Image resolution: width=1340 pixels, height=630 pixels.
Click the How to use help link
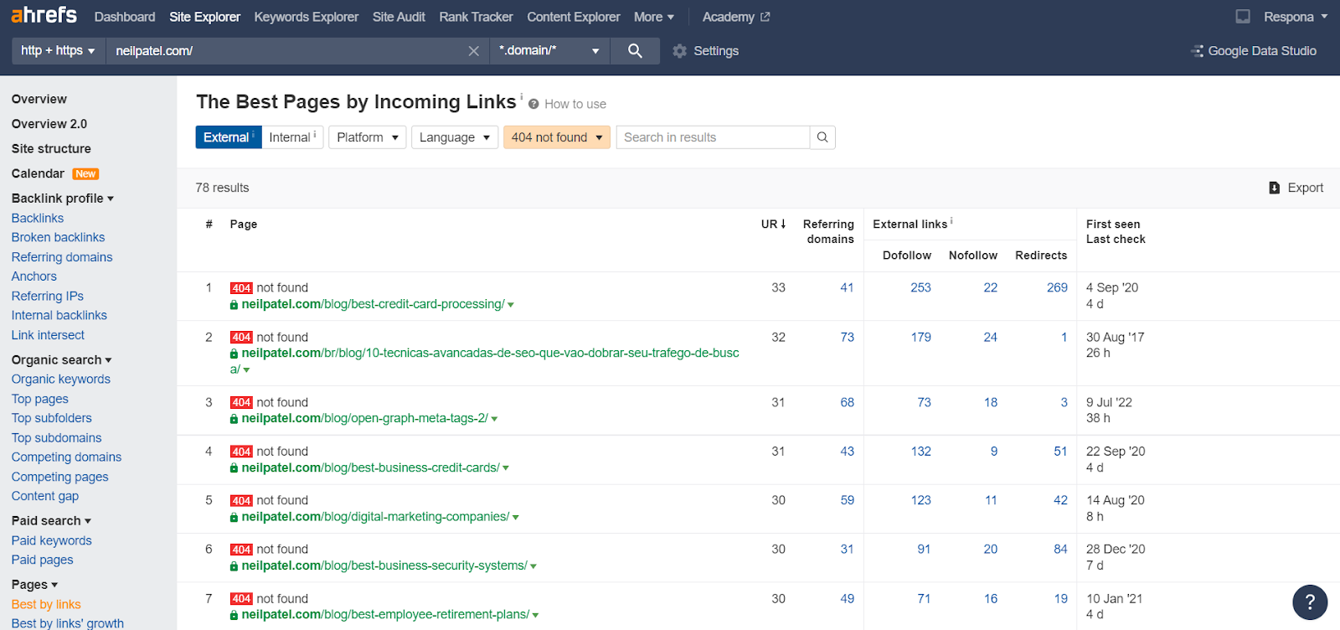tap(568, 104)
